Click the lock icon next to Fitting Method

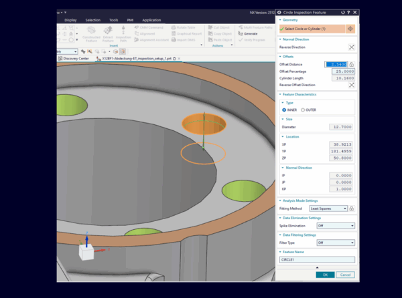click(x=352, y=208)
